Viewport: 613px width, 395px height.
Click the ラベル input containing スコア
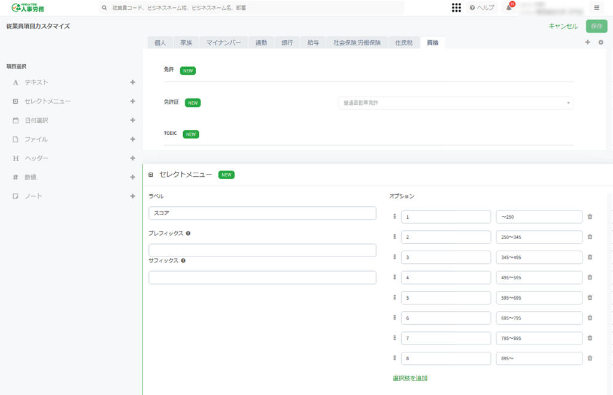(262, 213)
